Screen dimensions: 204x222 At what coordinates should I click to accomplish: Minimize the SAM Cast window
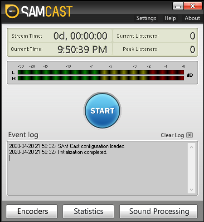(178, 6)
